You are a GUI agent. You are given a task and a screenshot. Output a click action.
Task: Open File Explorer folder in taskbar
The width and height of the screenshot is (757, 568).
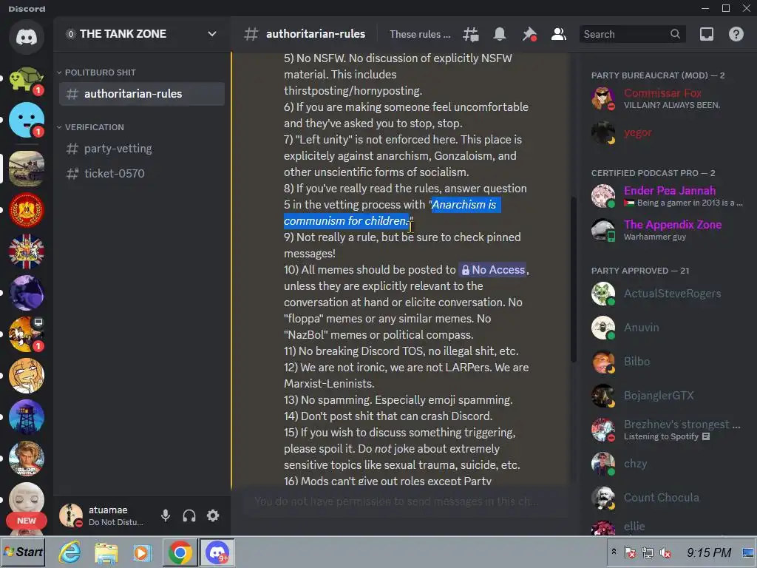pos(106,552)
